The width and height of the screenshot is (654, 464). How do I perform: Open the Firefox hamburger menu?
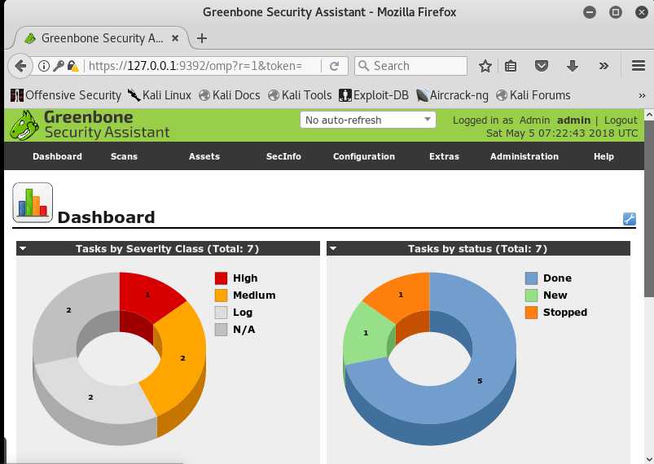click(639, 66)
